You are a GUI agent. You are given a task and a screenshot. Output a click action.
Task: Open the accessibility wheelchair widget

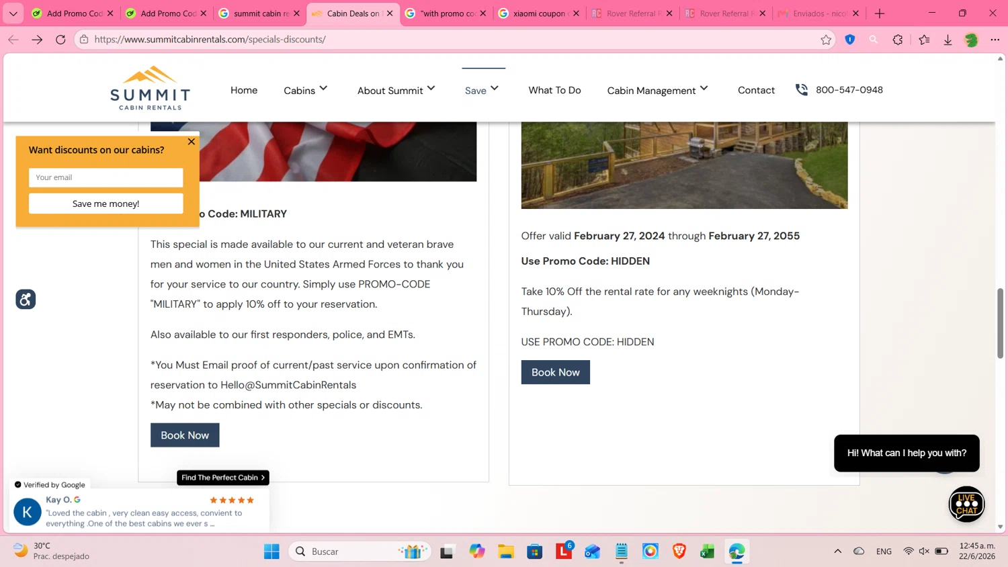26,299
